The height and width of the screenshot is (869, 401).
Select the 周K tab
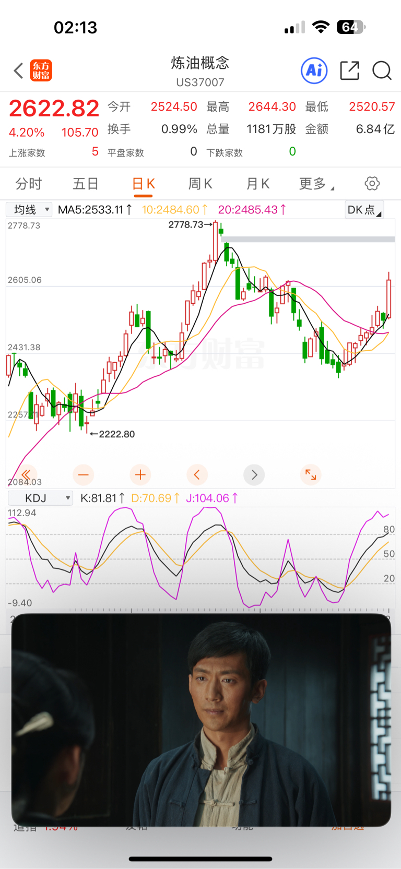pyautogui.click(x=200, y=184)
